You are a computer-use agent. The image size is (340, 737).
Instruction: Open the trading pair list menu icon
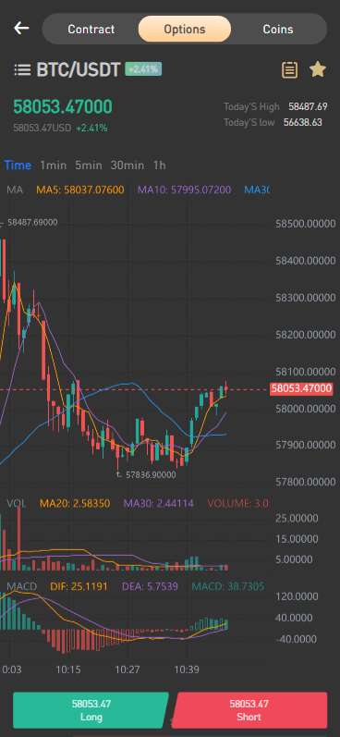click(22, 70)
